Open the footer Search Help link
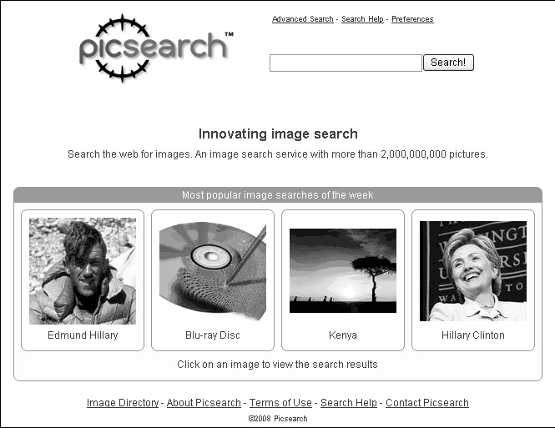This screenshot has width=555, height=428. coord(349,402)
